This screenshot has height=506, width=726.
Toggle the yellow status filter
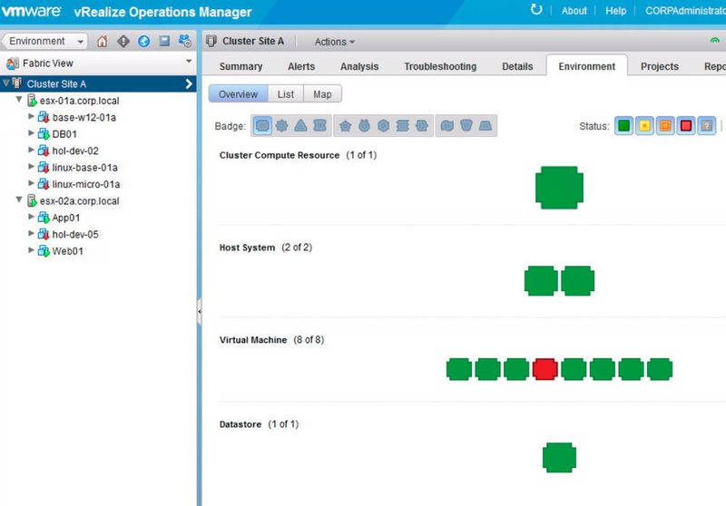(x=644, y=126)
